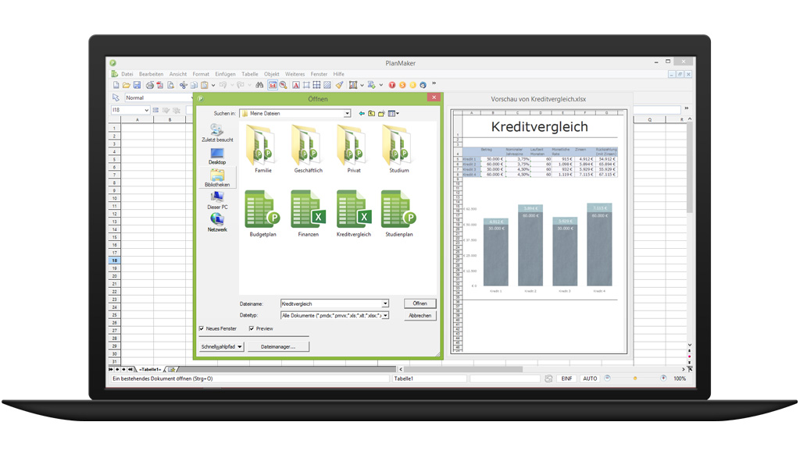Image resolution: width=800 pixels, height=468 pixels.
Task: Click the Create new folder icon
Action: [x=381, y=114]
